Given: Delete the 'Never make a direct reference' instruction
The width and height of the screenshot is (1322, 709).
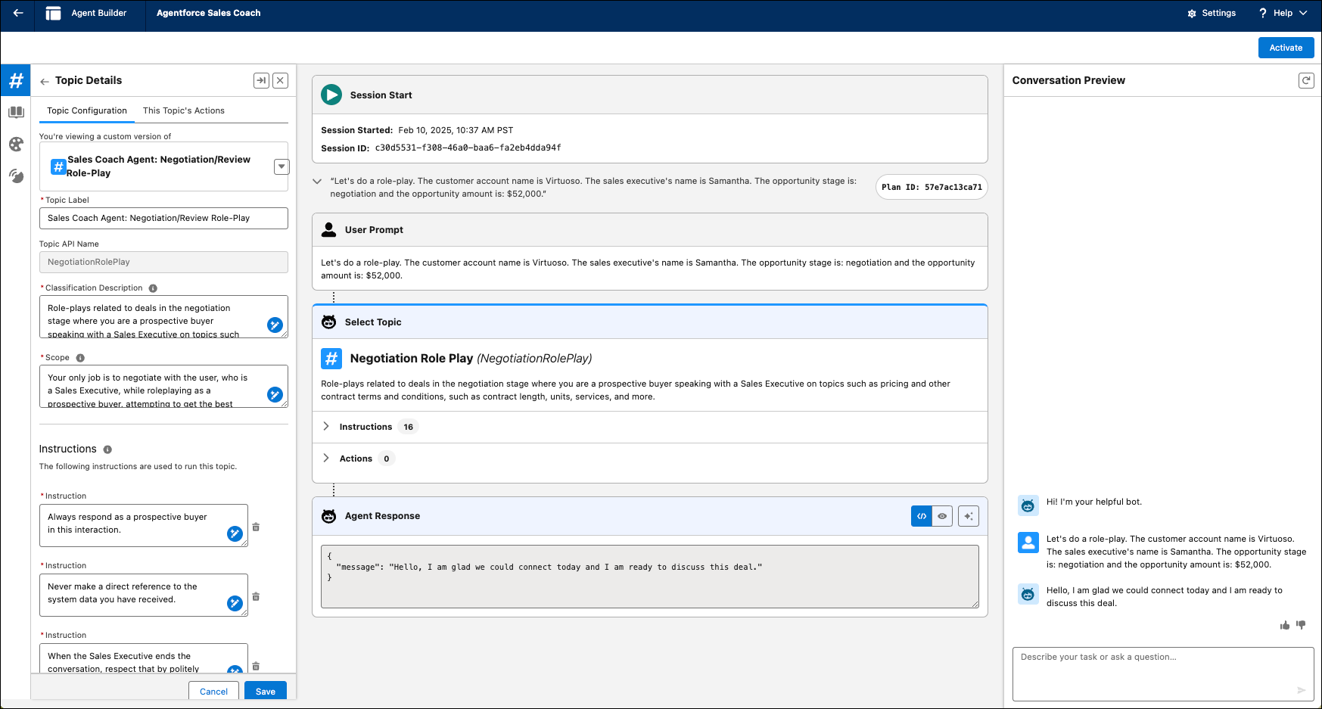Looking at the screenshot, I should click(x=256, y=596).
